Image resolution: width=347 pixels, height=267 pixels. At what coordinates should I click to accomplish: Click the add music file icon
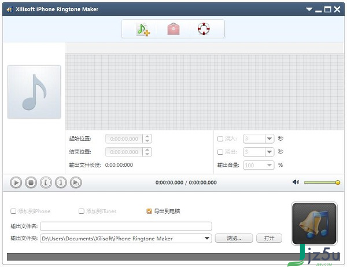pos(143,29)
